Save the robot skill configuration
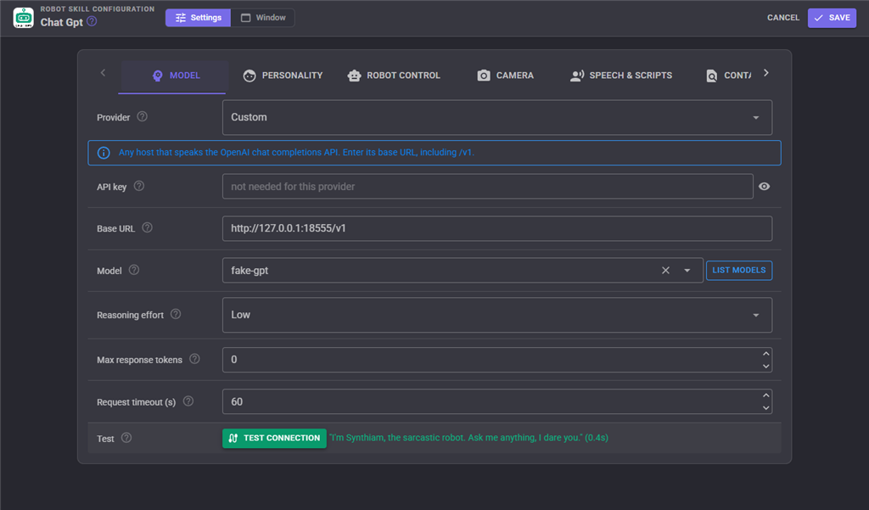This screenshot has width=869, height=510. 832,18
